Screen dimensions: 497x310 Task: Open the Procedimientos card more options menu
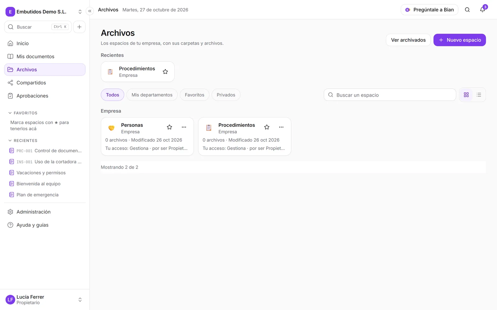tap(281, 127)
